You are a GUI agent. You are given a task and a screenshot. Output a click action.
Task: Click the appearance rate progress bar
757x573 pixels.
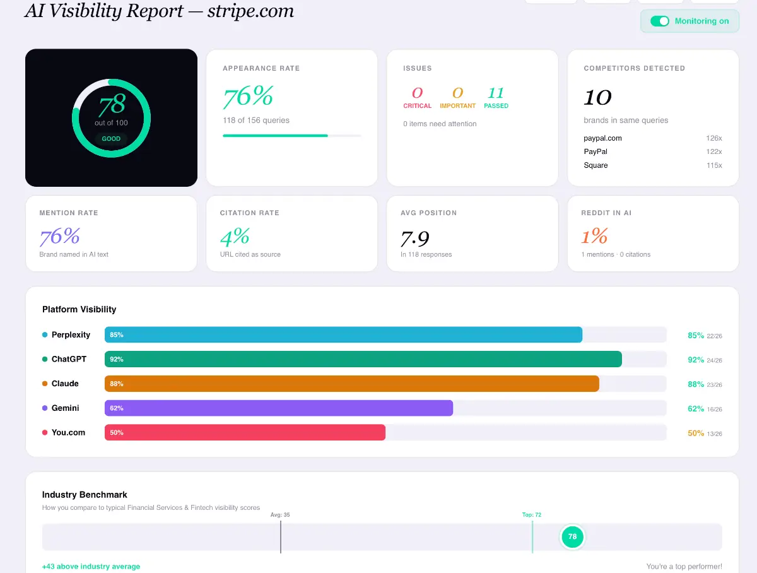[292, 135]
